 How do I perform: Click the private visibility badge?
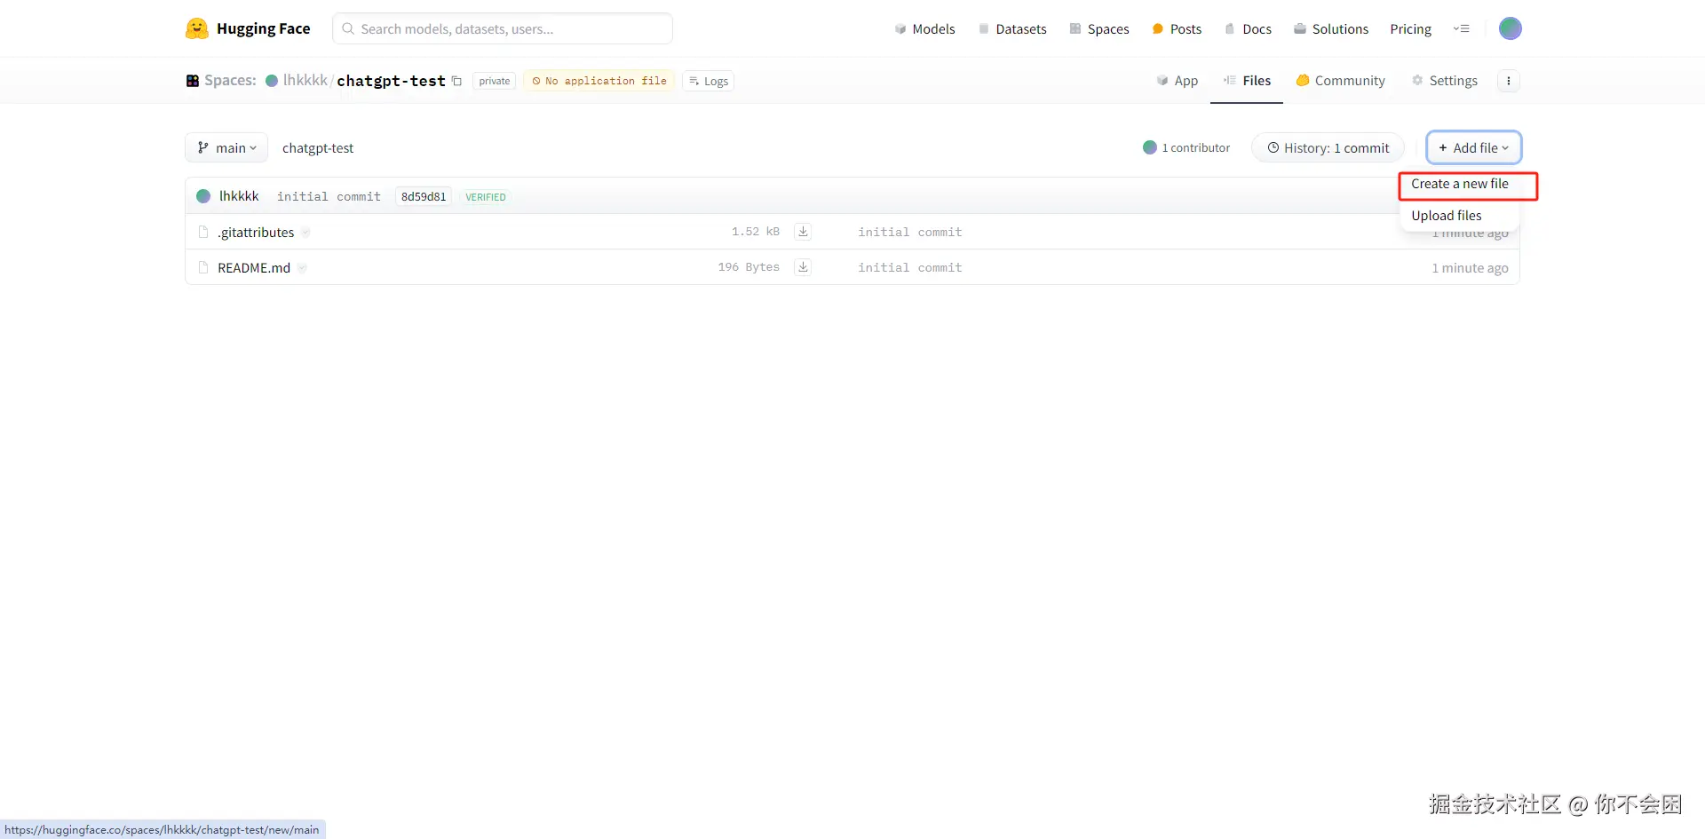pos(495,81)
